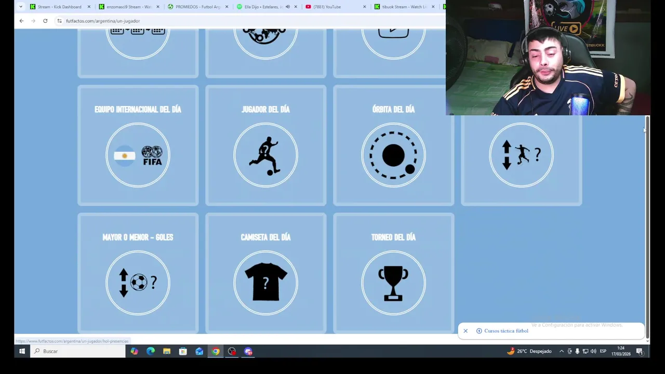665x374 pixels.
Task: Open the notification center icon
Action: 640,352
